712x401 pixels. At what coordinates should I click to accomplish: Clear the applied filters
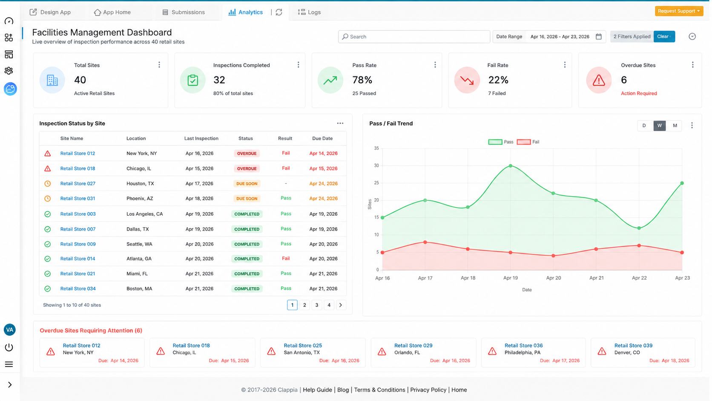664,37
